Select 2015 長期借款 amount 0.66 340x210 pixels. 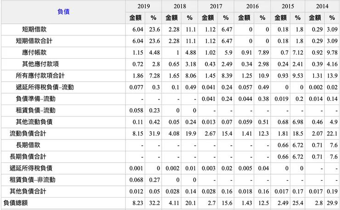pos(283,145)
